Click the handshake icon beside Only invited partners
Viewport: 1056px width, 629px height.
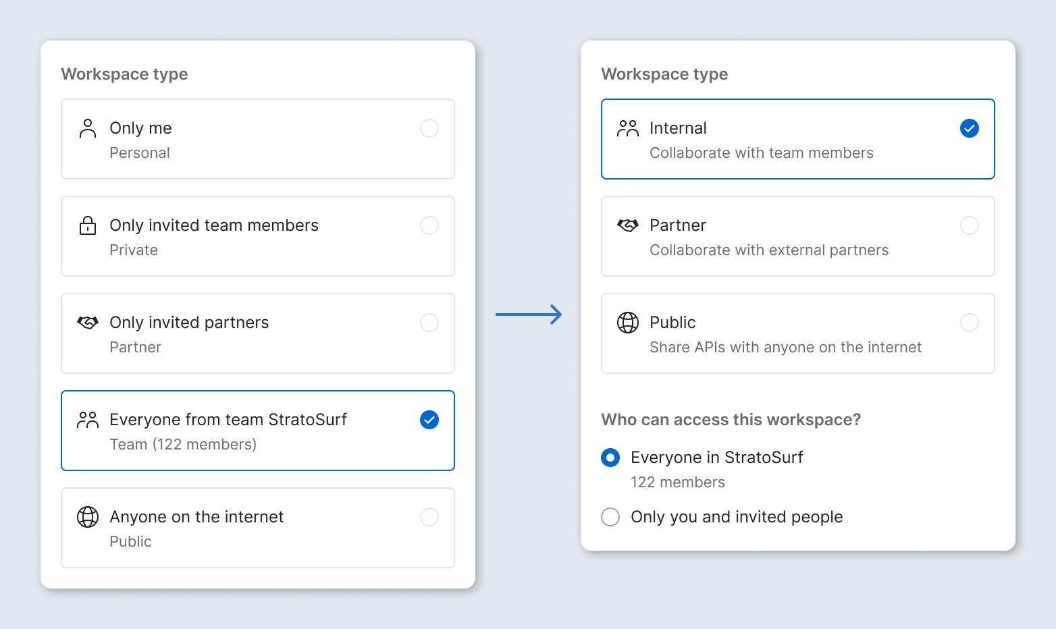point(88,323)
